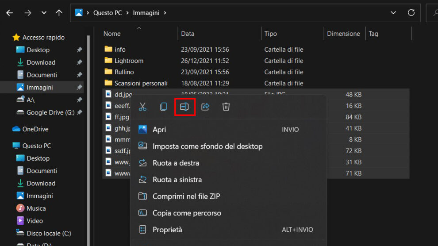This screenshot has height=246, width=438.
Task: Click the Cut scissors icon in context menu
Action: 142,107
